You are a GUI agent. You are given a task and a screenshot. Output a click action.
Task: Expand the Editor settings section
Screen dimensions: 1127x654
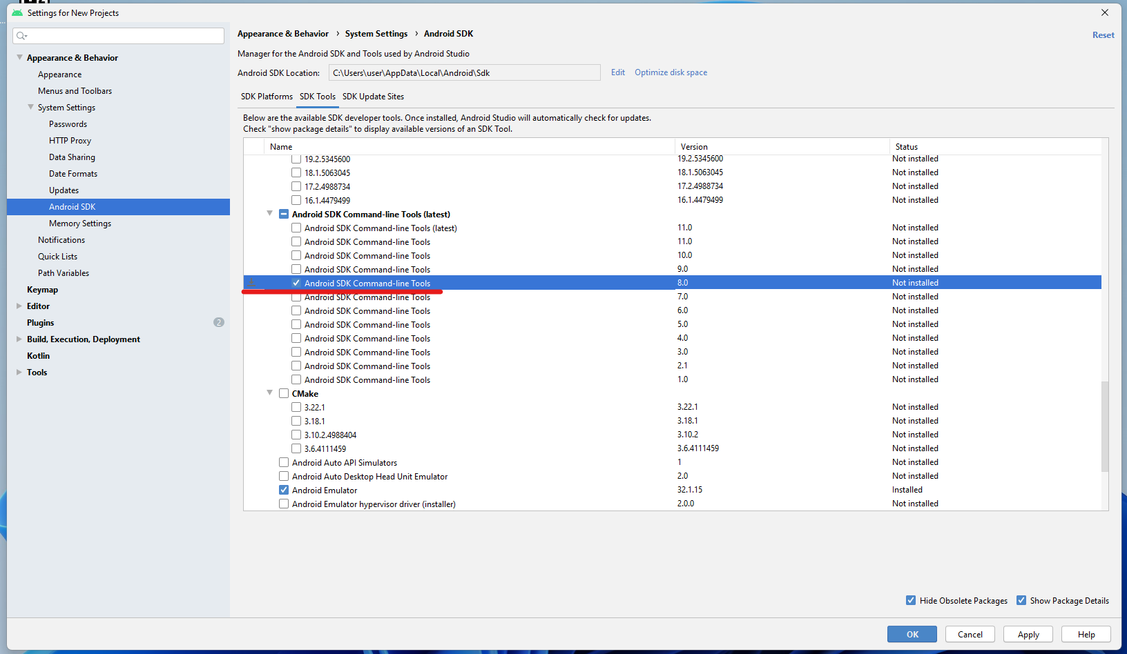[x=19, y=306]
